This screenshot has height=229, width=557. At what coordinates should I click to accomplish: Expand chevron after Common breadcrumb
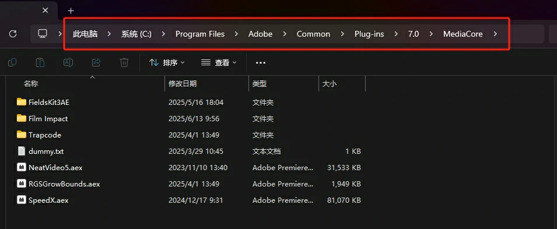pyautogui.click(x=342, y=34)
